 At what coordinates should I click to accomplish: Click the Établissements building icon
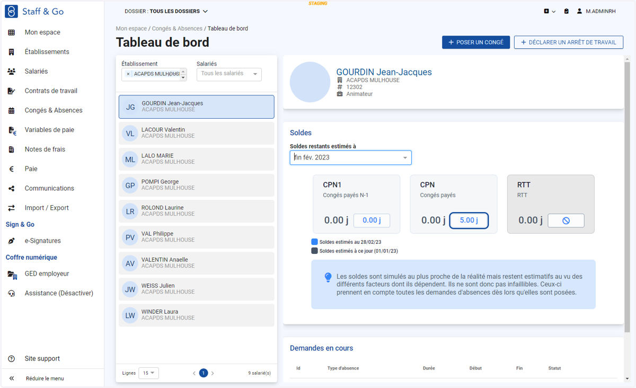(11, 52)
